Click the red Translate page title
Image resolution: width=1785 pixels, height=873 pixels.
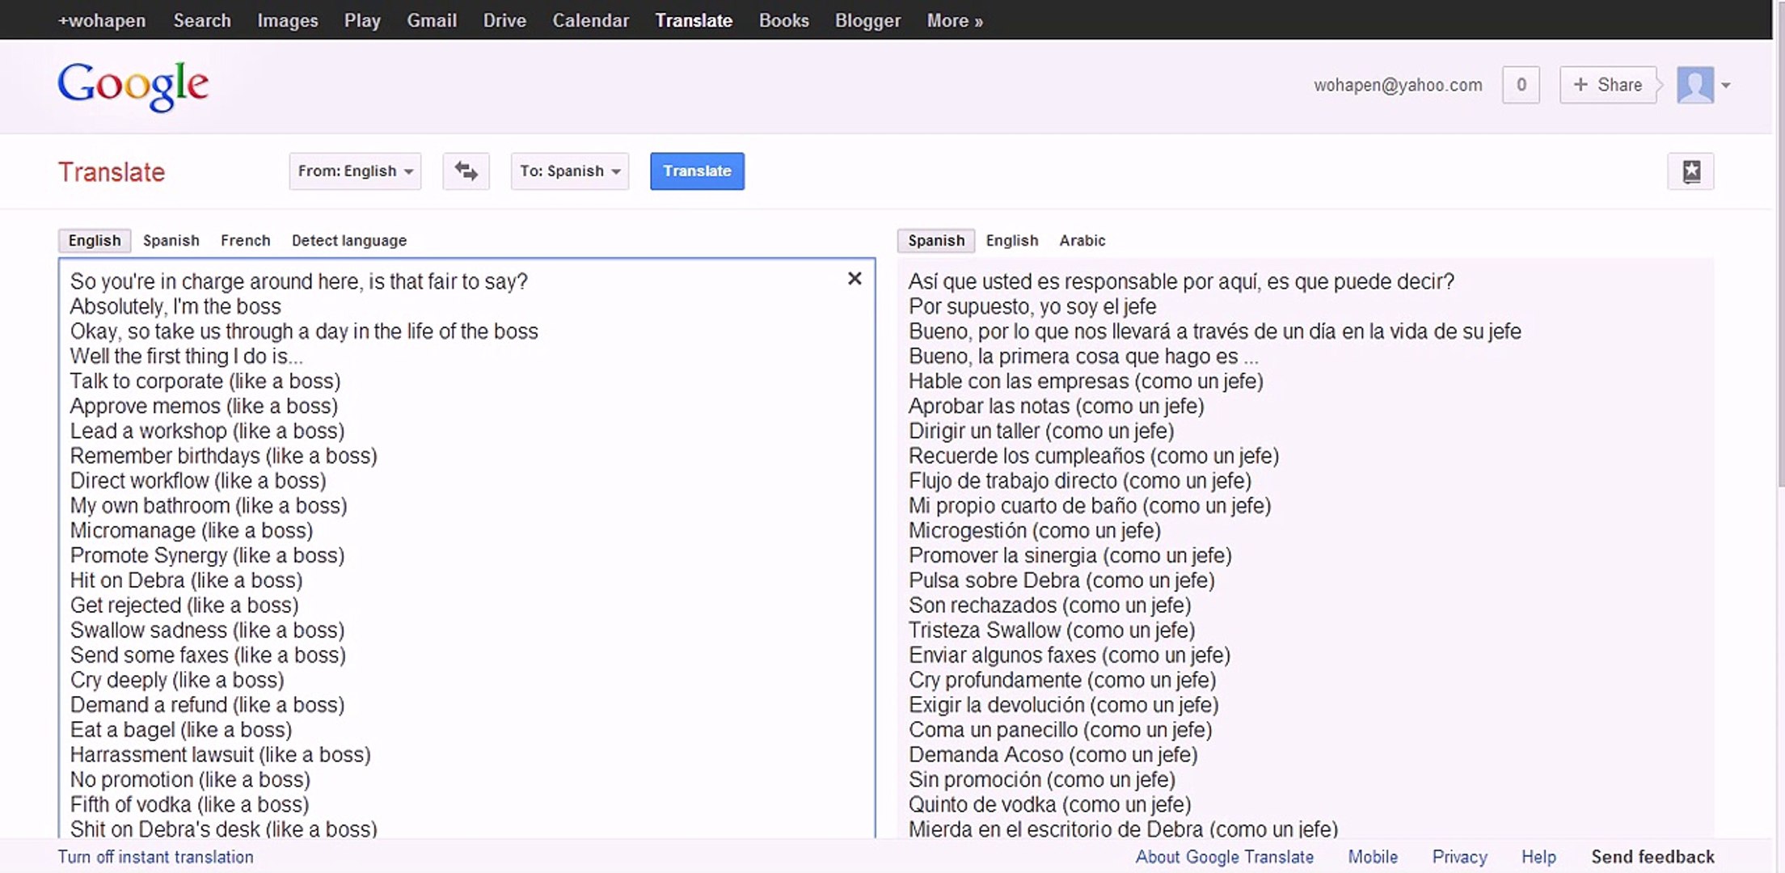tap(112, 172)
